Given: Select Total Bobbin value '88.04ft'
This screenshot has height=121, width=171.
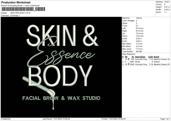Looking at the screenshot, I should coord(139,52).
